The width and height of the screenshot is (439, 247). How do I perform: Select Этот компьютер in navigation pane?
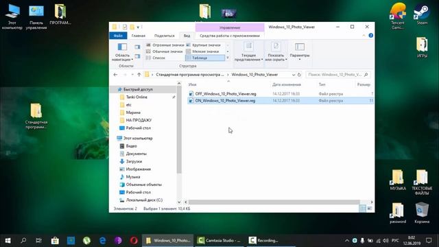pyautogui.click(x=138, y=139)
